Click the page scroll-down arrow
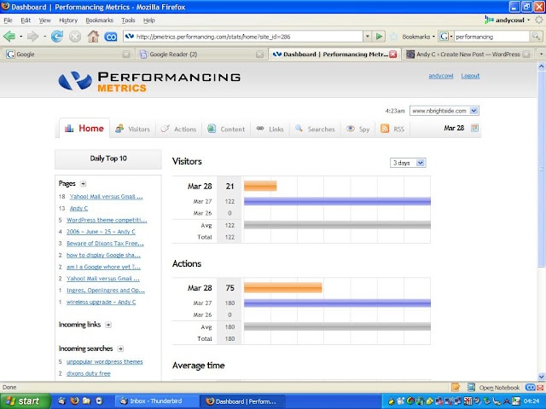 click(541, 377)
